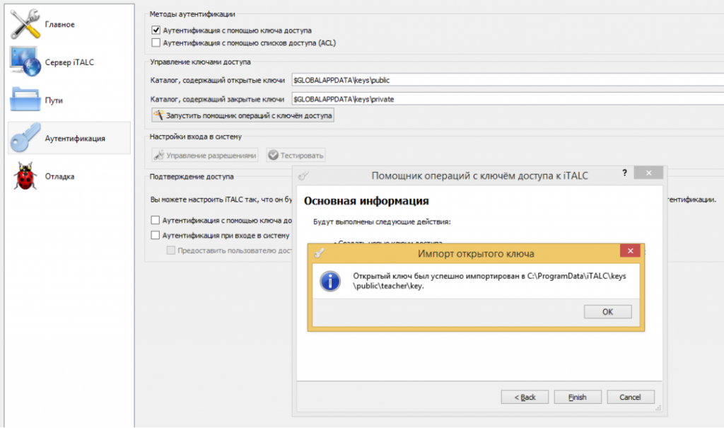Confirm the import dialog with OK
Viewport: 724px width, 428px height.
[x=607, y=311]
